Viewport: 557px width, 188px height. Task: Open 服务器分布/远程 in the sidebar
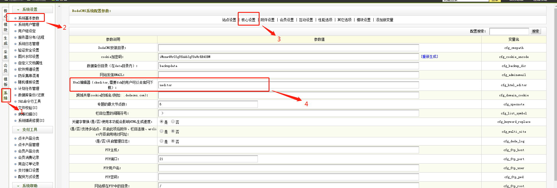click(x=31, y=37)
